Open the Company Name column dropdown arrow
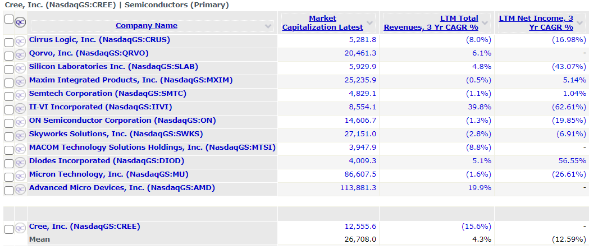 268,26
